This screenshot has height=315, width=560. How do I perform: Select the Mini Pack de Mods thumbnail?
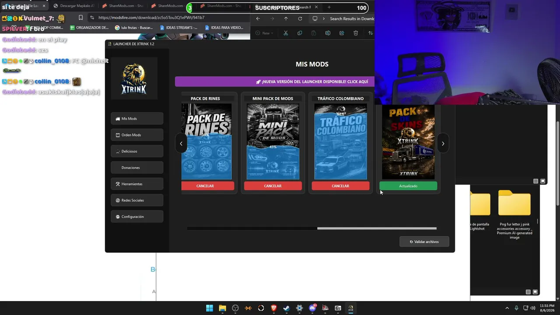pyautogui.click(x=273, y=142)
